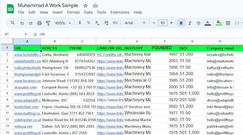Select the FOUNDED header cell
The image size is (243, 135).
(165, 48)
